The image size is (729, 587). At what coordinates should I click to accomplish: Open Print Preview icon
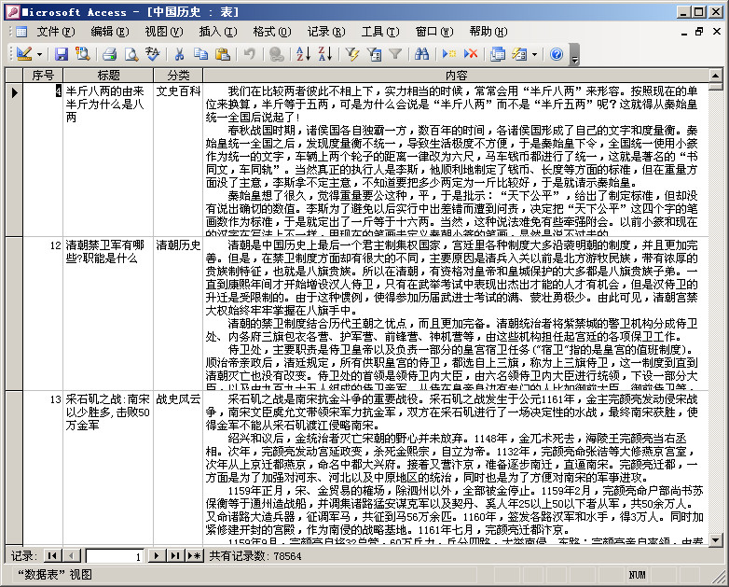pyautogui.click(x=131, y=54)
